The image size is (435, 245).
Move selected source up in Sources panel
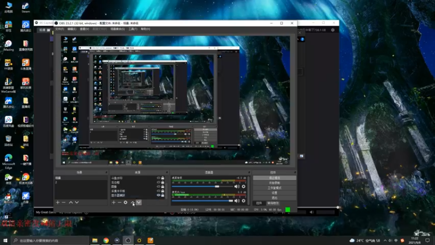133,203
